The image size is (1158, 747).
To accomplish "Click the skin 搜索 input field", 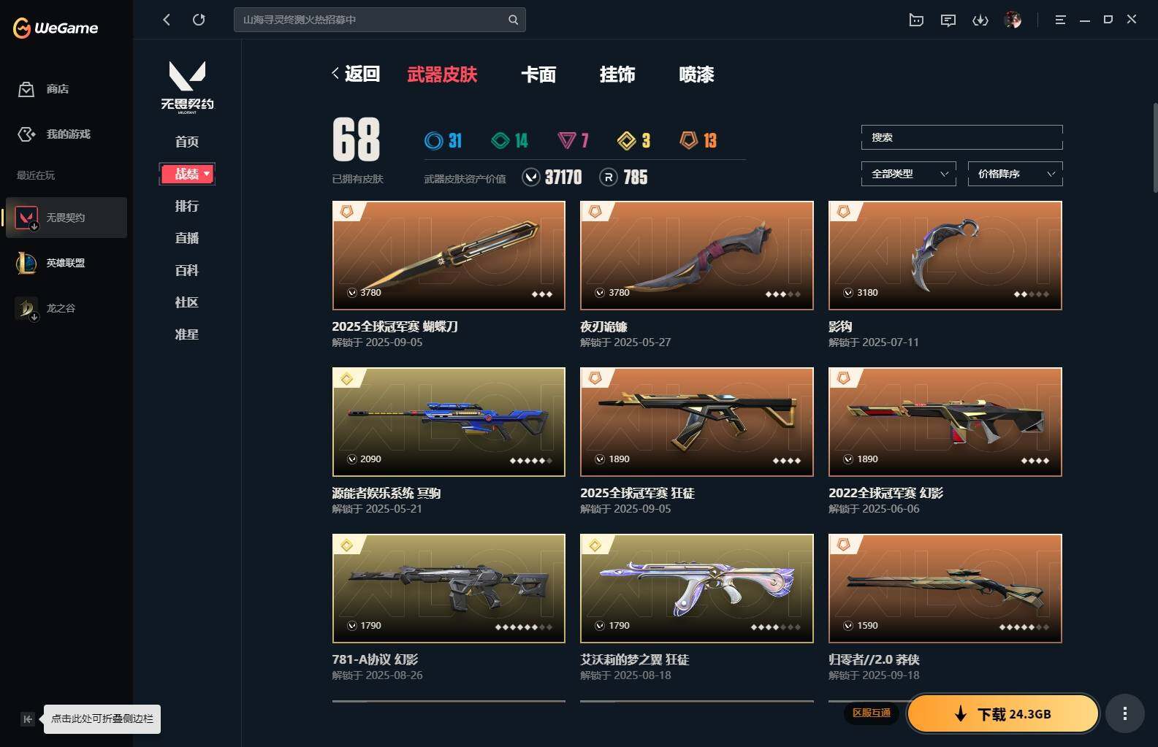I will coord(961,137).
